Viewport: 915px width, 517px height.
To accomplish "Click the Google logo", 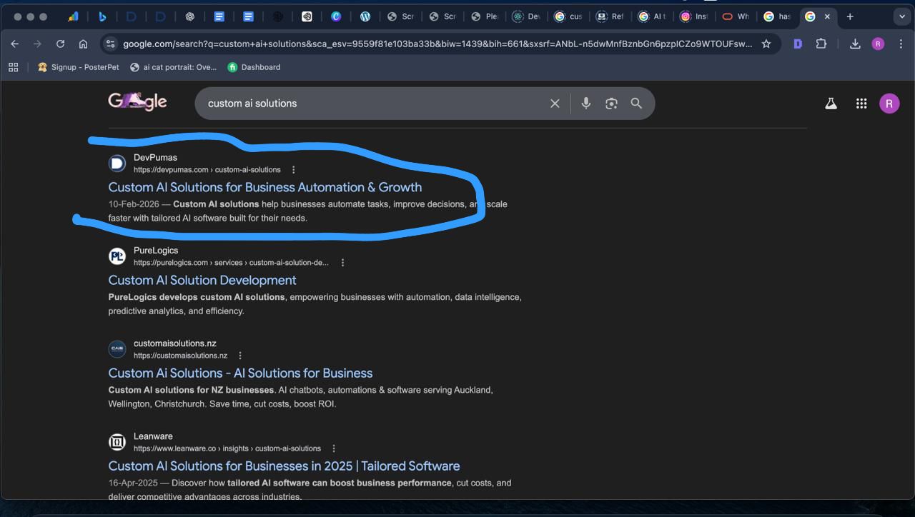I will 137,102.
